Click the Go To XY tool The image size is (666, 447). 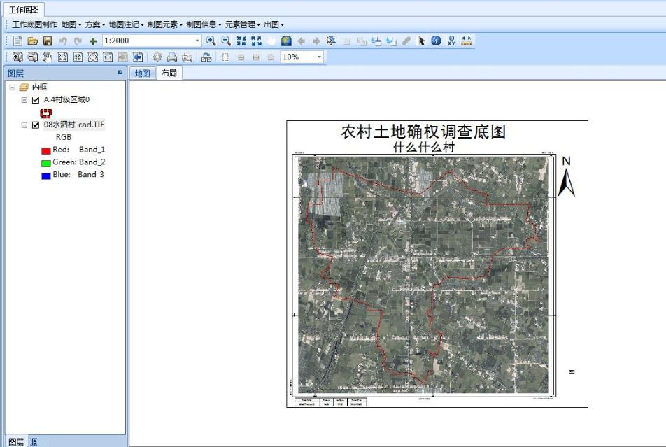(x=451, y=41)
